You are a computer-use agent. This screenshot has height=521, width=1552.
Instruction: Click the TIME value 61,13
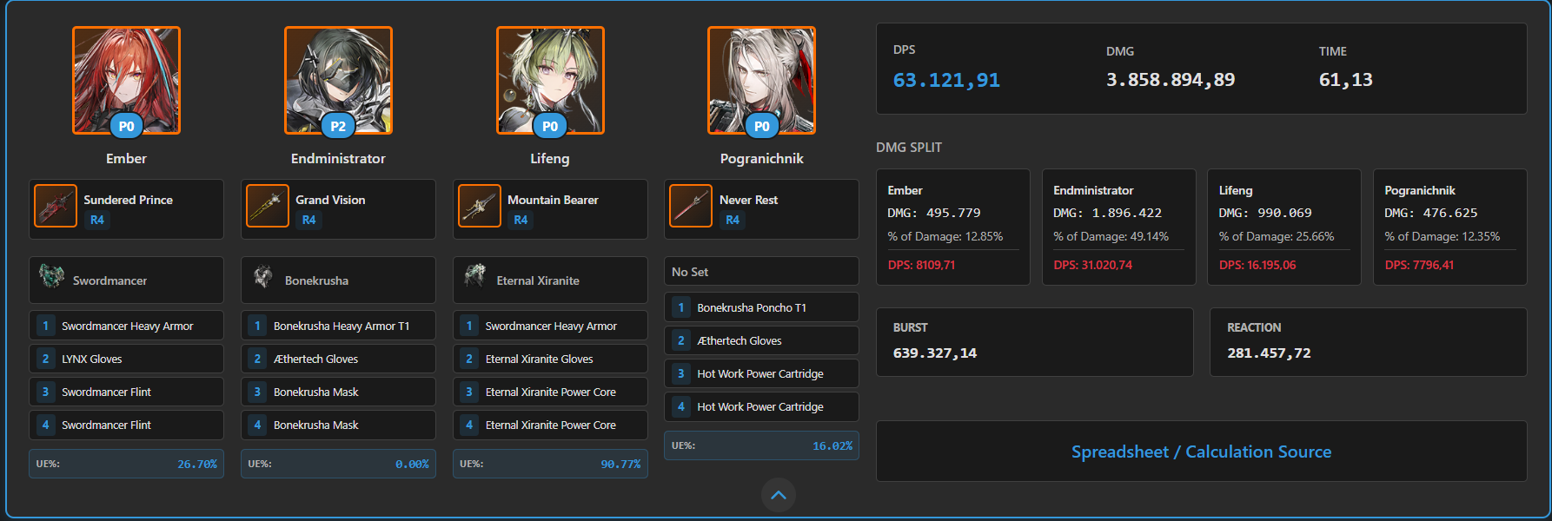1346,80
